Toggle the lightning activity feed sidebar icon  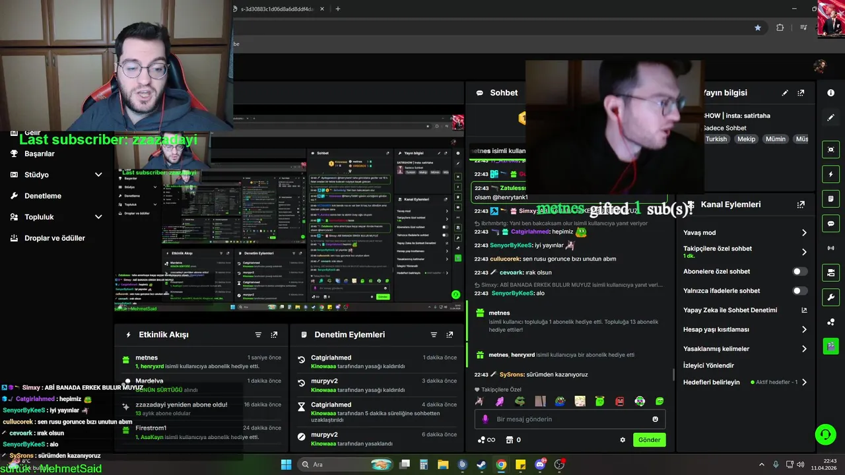[830, 174]
